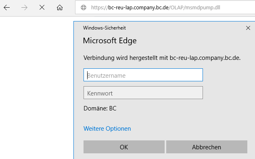This screenshot has height=159, width=255.
Task: Click the Windows-Sicherheit title text
Action: click(x=105, y=28)
